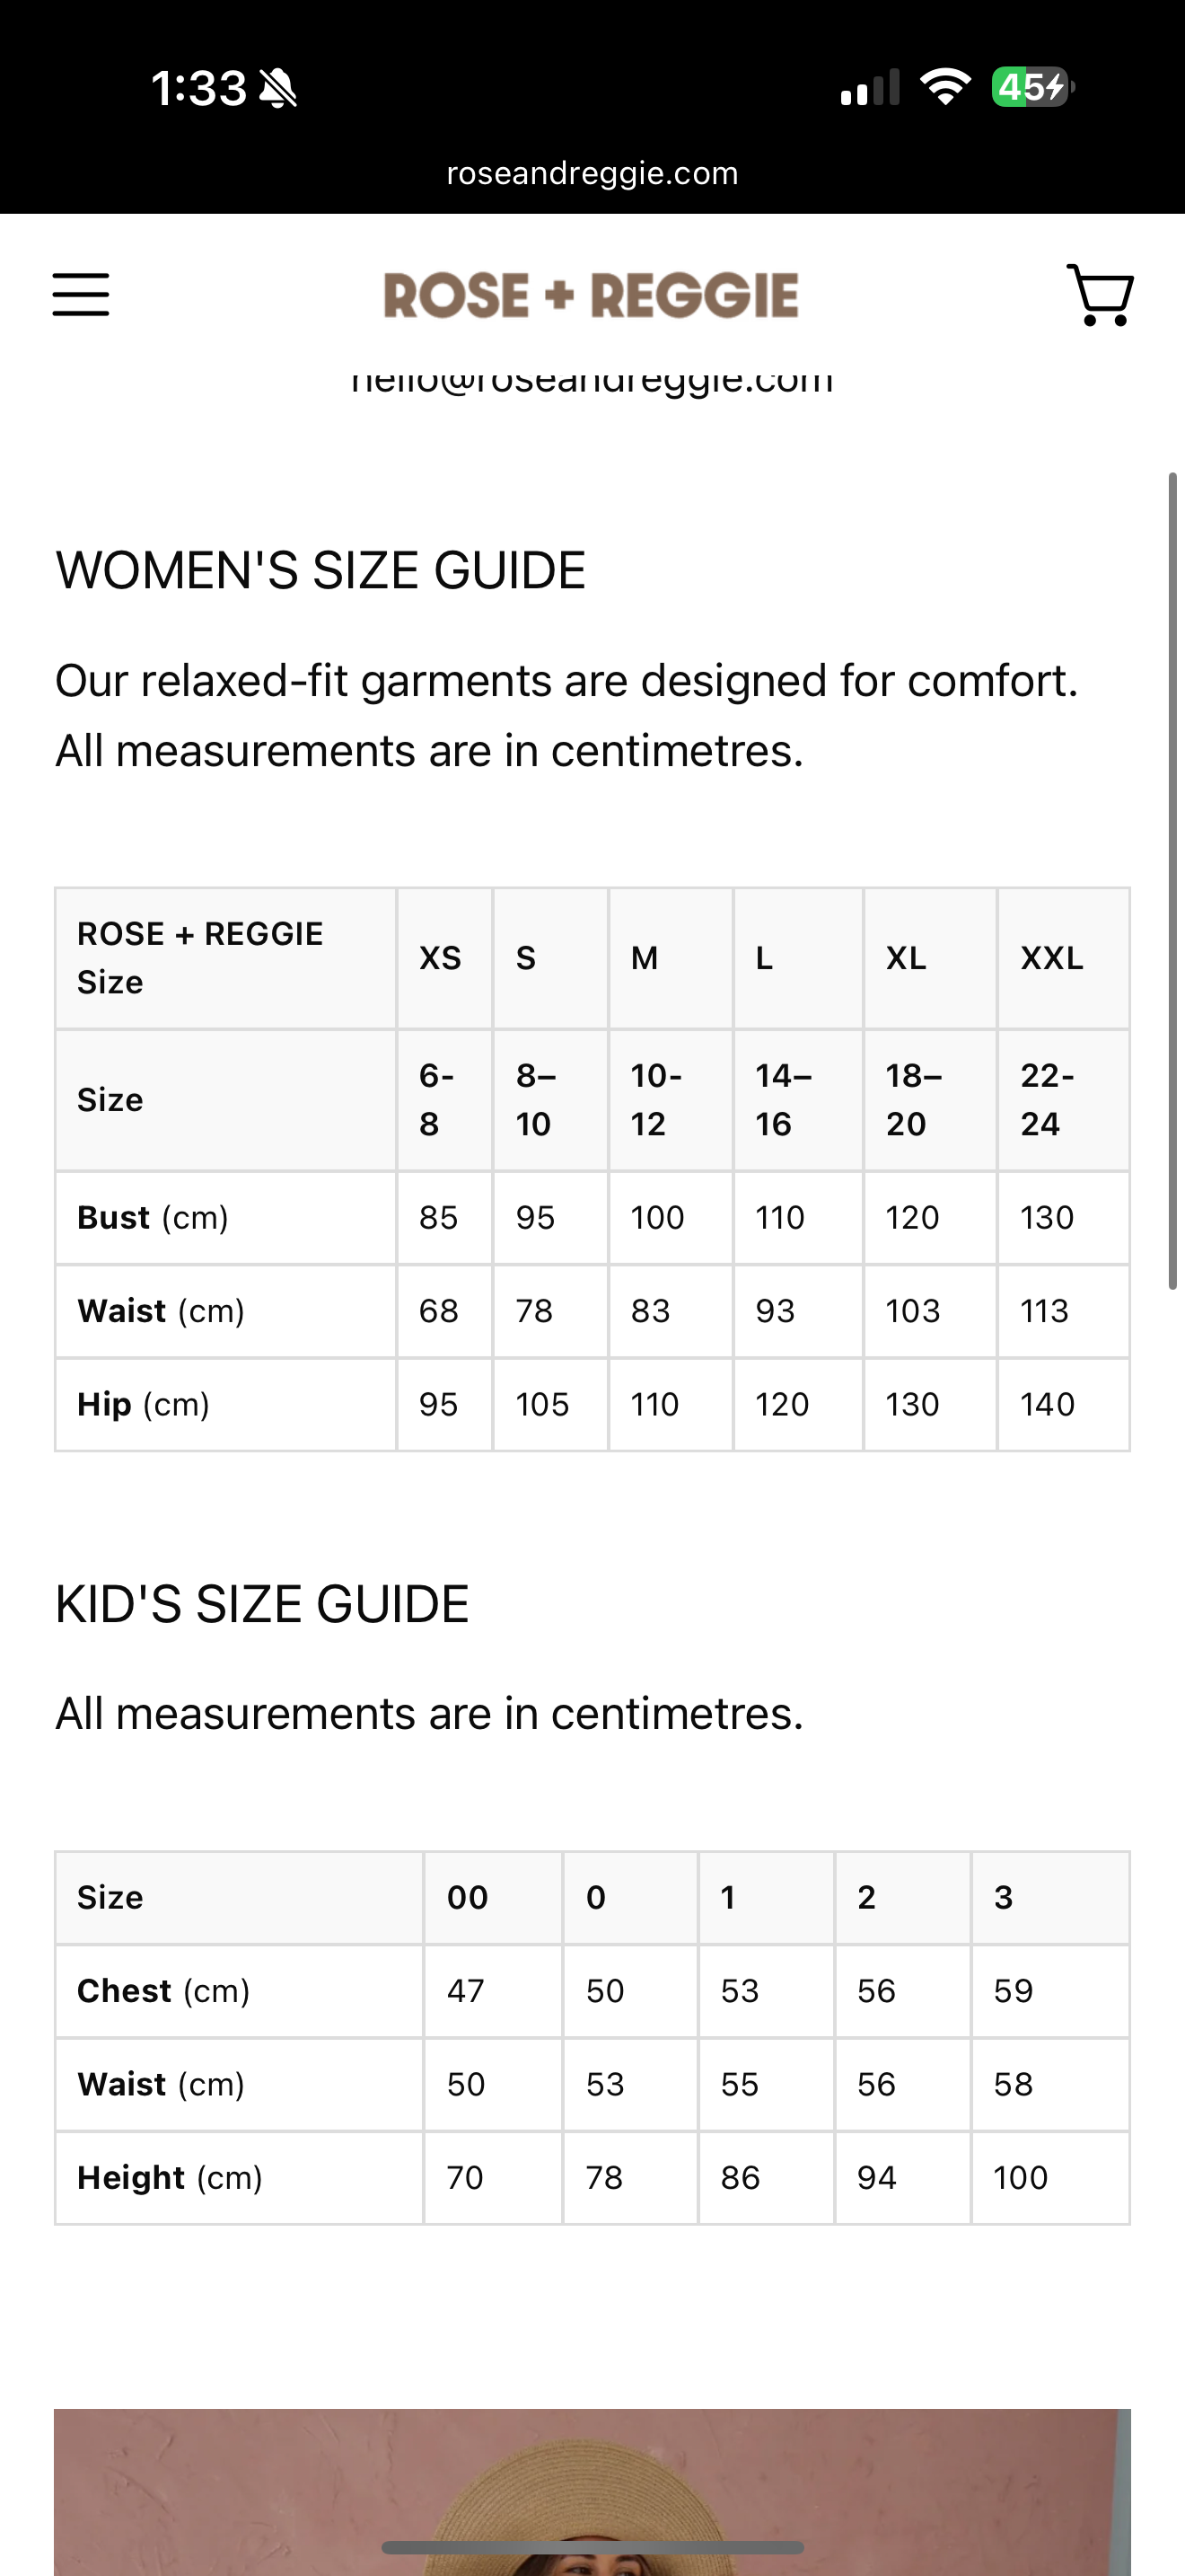The width and height of the screenshot is (1185, 2576).
Task: Click the page scrollbar on the right
Action: point(1174,880)
